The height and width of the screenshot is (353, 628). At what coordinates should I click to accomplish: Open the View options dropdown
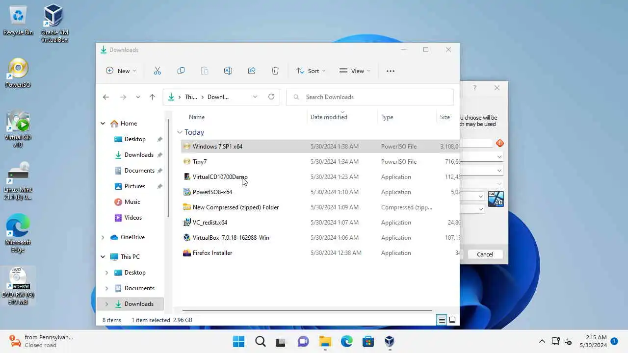click(x=355, y=71)
